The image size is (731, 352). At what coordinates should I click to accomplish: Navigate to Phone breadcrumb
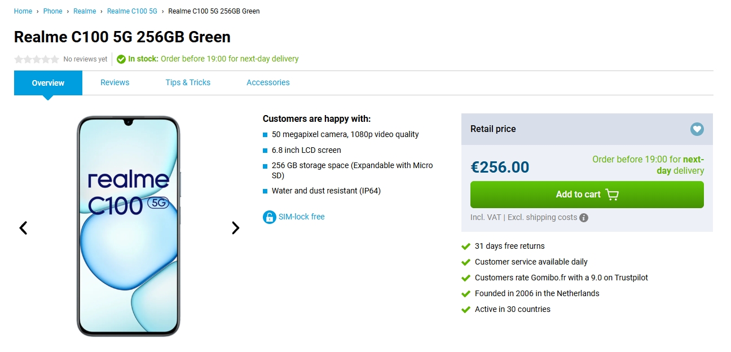[52, 11]
